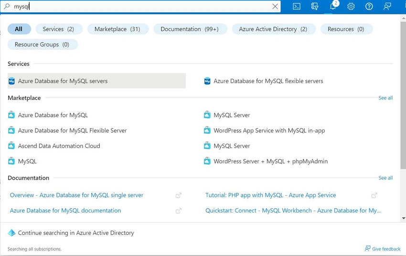Clear the search box with X

pos(275,7)
